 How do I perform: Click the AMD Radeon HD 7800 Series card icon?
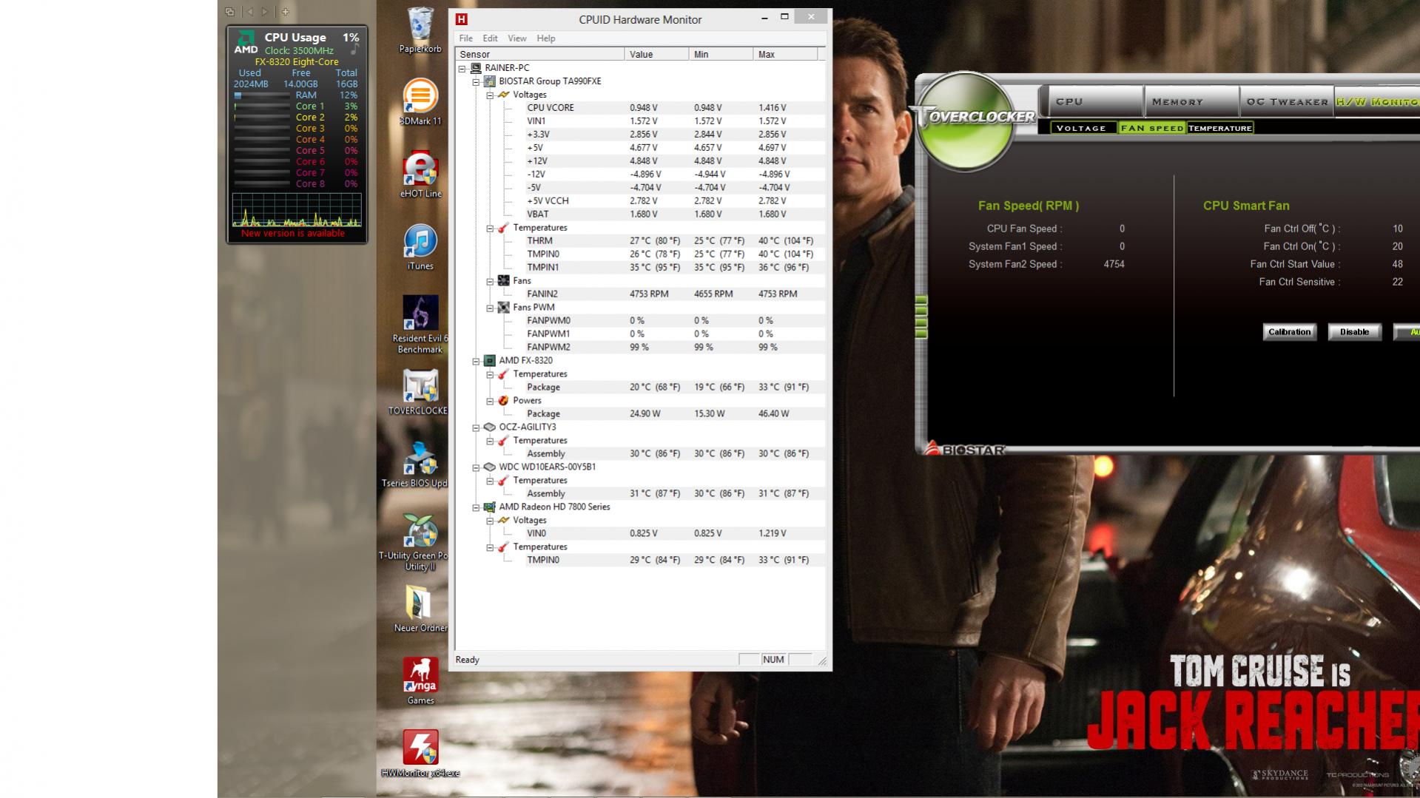click(490, 507)
